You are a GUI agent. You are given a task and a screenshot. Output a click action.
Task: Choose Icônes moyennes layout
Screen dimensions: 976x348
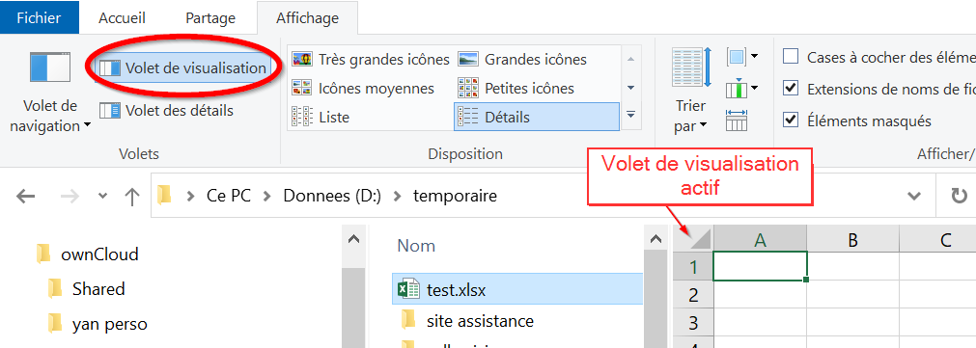(x=364, y=89)
